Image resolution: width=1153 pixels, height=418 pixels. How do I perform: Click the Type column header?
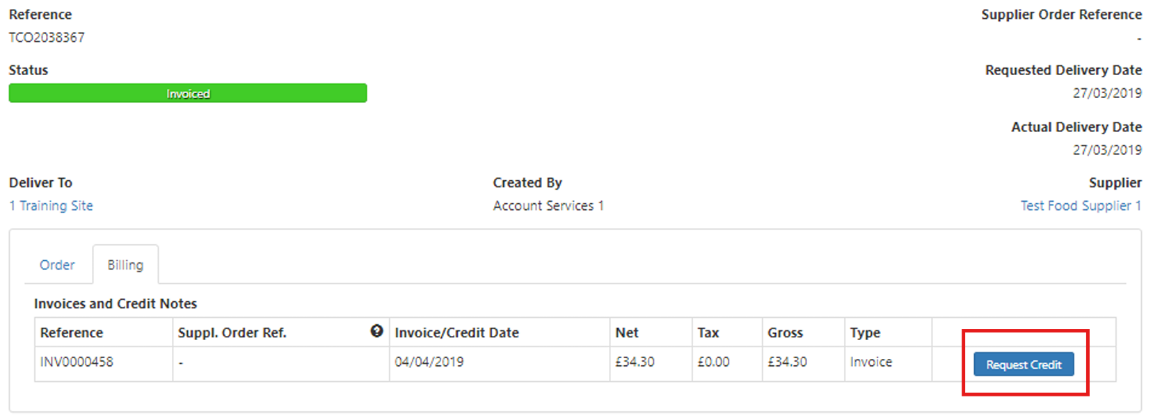[865, 332]
